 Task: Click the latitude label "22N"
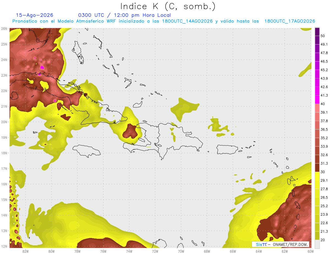[4, 91]
